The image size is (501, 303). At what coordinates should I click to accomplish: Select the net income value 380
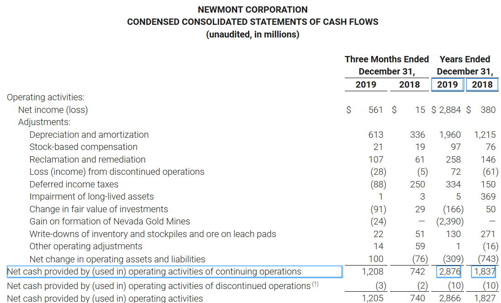click(x=488, y=110)
